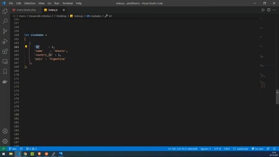The image size is (279, 157).
Task: Run the code with the play icon
Action: click(263, 10)
